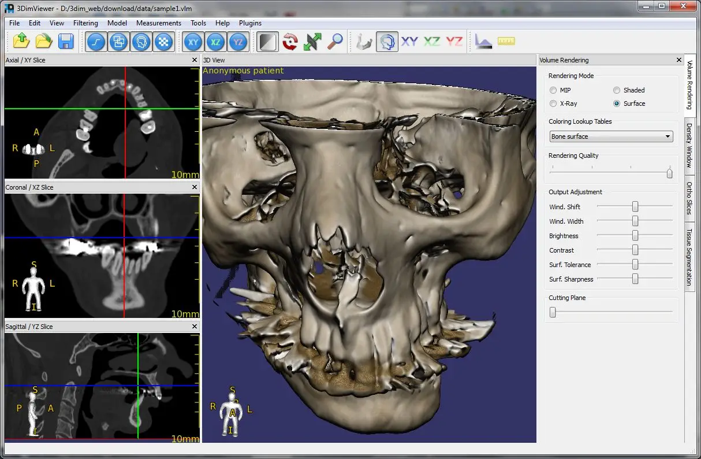Viewport: 701px width, 459px height.
Task: Switch to the Tissue Segmentation side tab
Action: click(x=689, y=257)
